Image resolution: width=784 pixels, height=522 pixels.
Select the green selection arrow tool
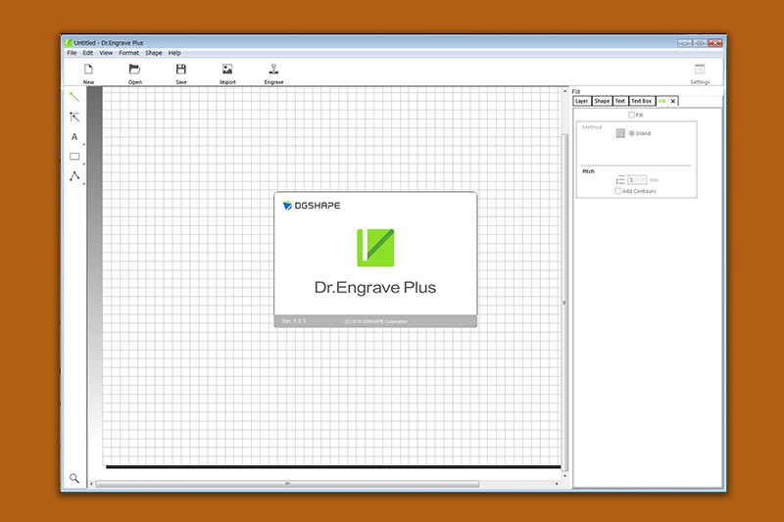click(x=74, y=97)
